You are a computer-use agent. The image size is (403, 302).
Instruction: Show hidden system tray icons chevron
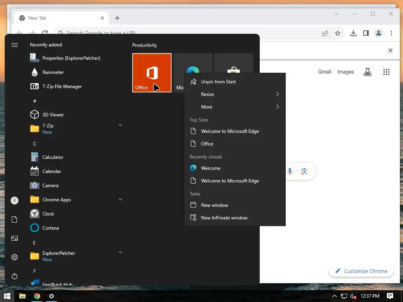click(x=335, y=296)
